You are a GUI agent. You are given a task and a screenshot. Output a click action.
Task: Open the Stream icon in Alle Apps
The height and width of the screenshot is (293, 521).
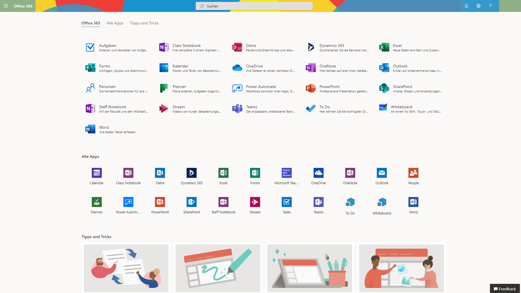(x=255, y=202)
